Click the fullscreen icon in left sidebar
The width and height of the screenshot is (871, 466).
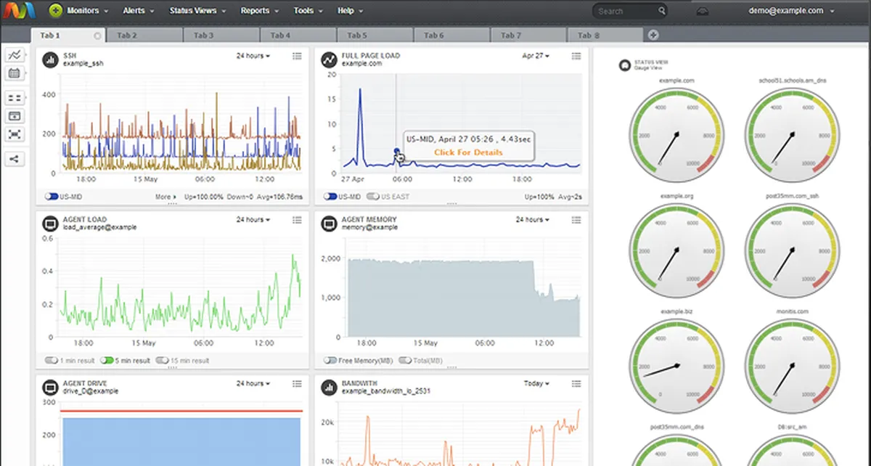(15, 134)
